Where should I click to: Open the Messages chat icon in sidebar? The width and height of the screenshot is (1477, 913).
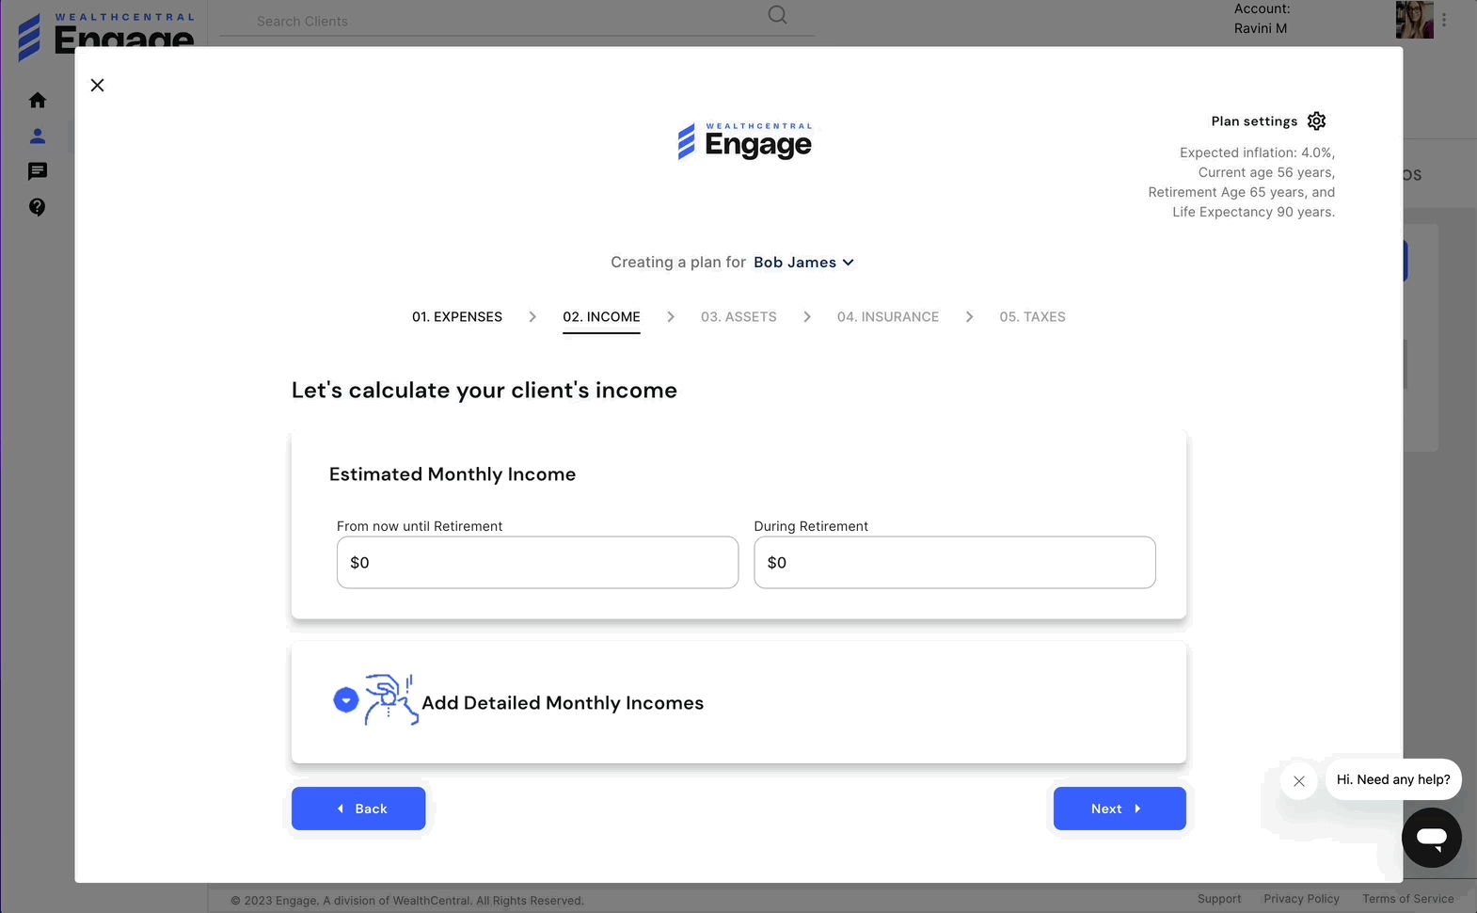[38, 171]
